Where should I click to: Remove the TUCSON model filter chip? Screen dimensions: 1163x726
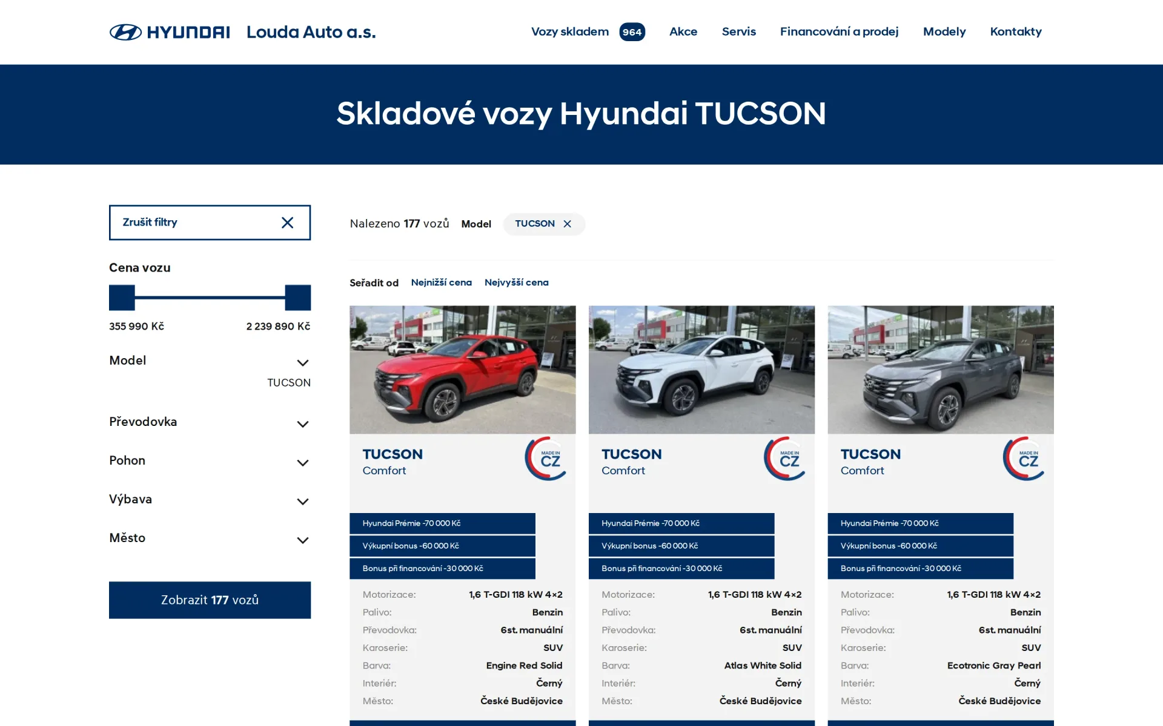click(x=568, y=224)
